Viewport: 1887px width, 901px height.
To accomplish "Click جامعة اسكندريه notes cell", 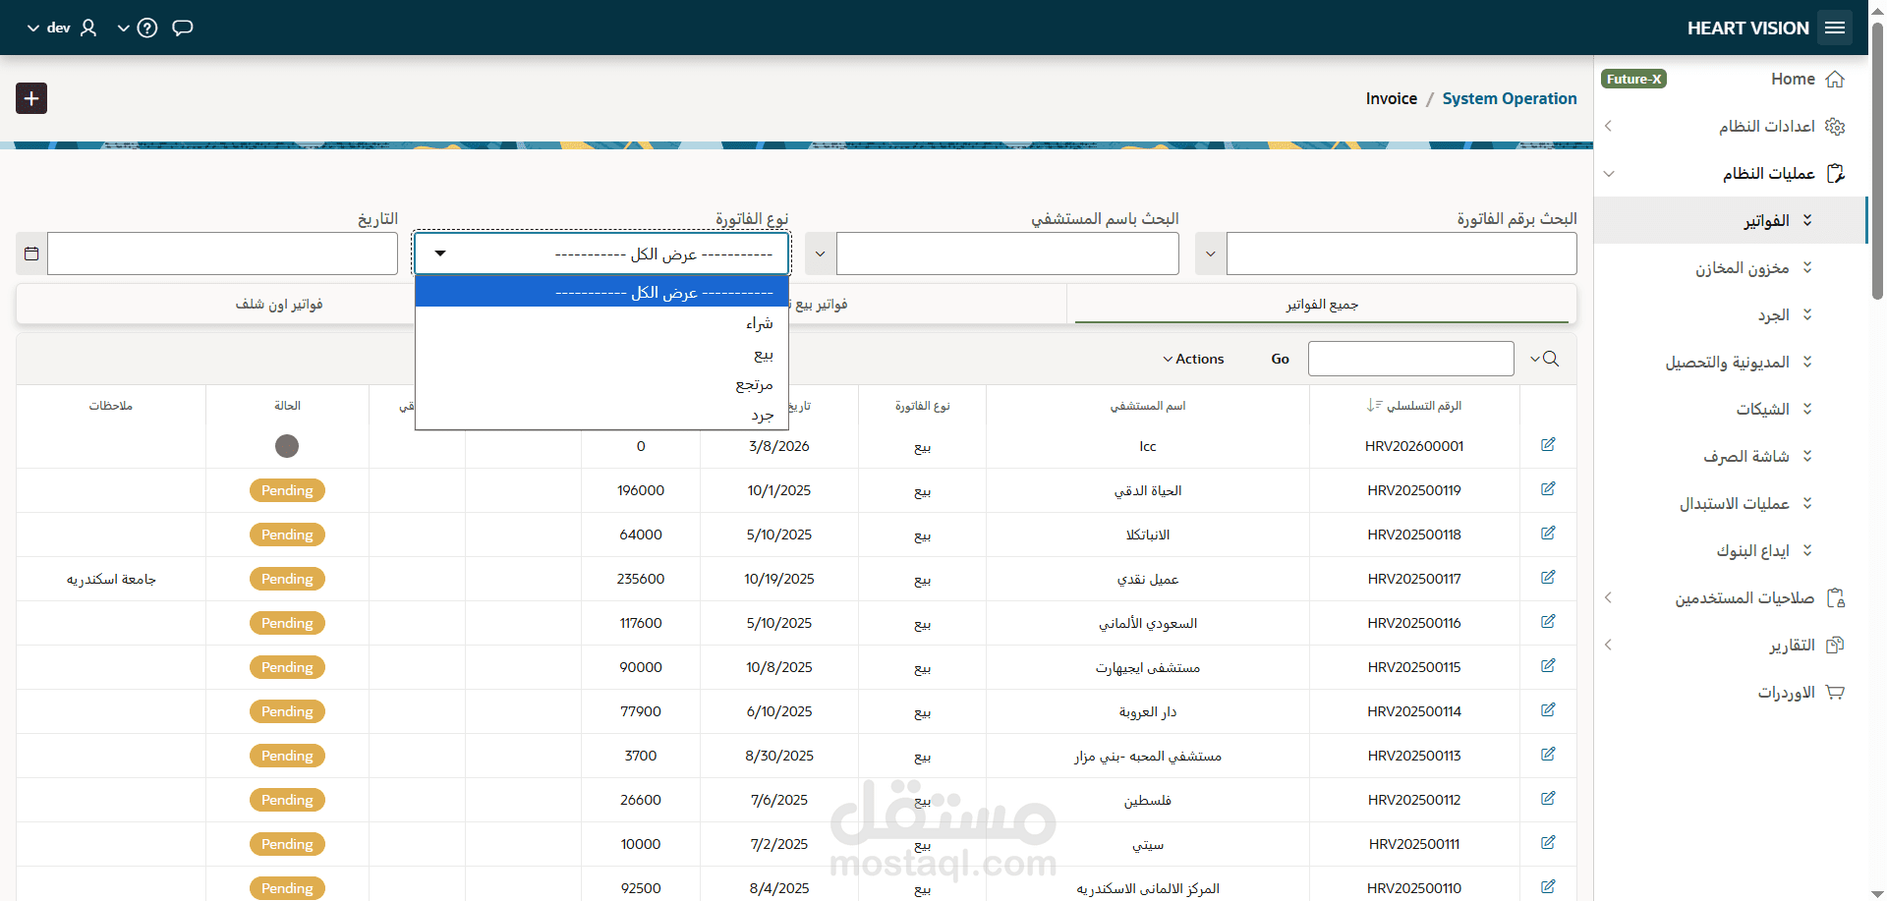I will (111, 579).
